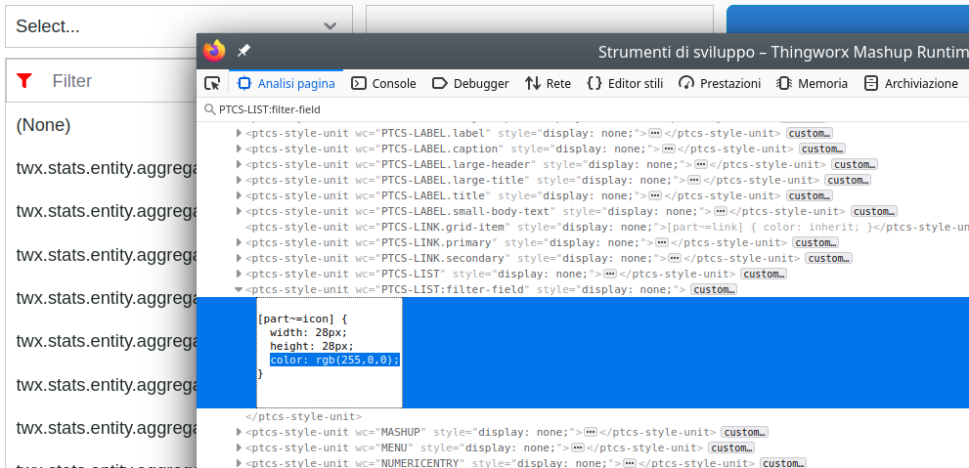Expand the PTCS-LABEL.small-body-text node
The width and height of the screenshot is (969, 468).
point(239,211)
